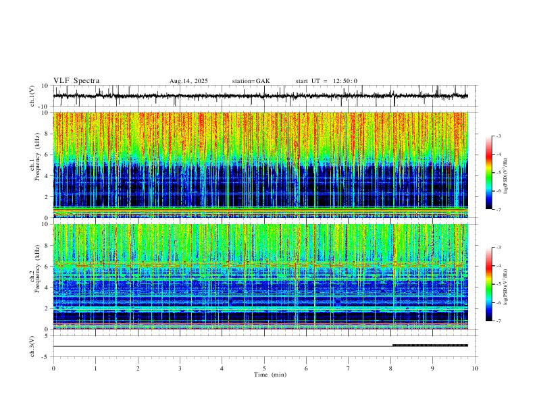Click the ch.2 colorbar "log(PSD)" unit label
Screen dimensions: 535x413
pyautogui.click(x=506, y=287)
